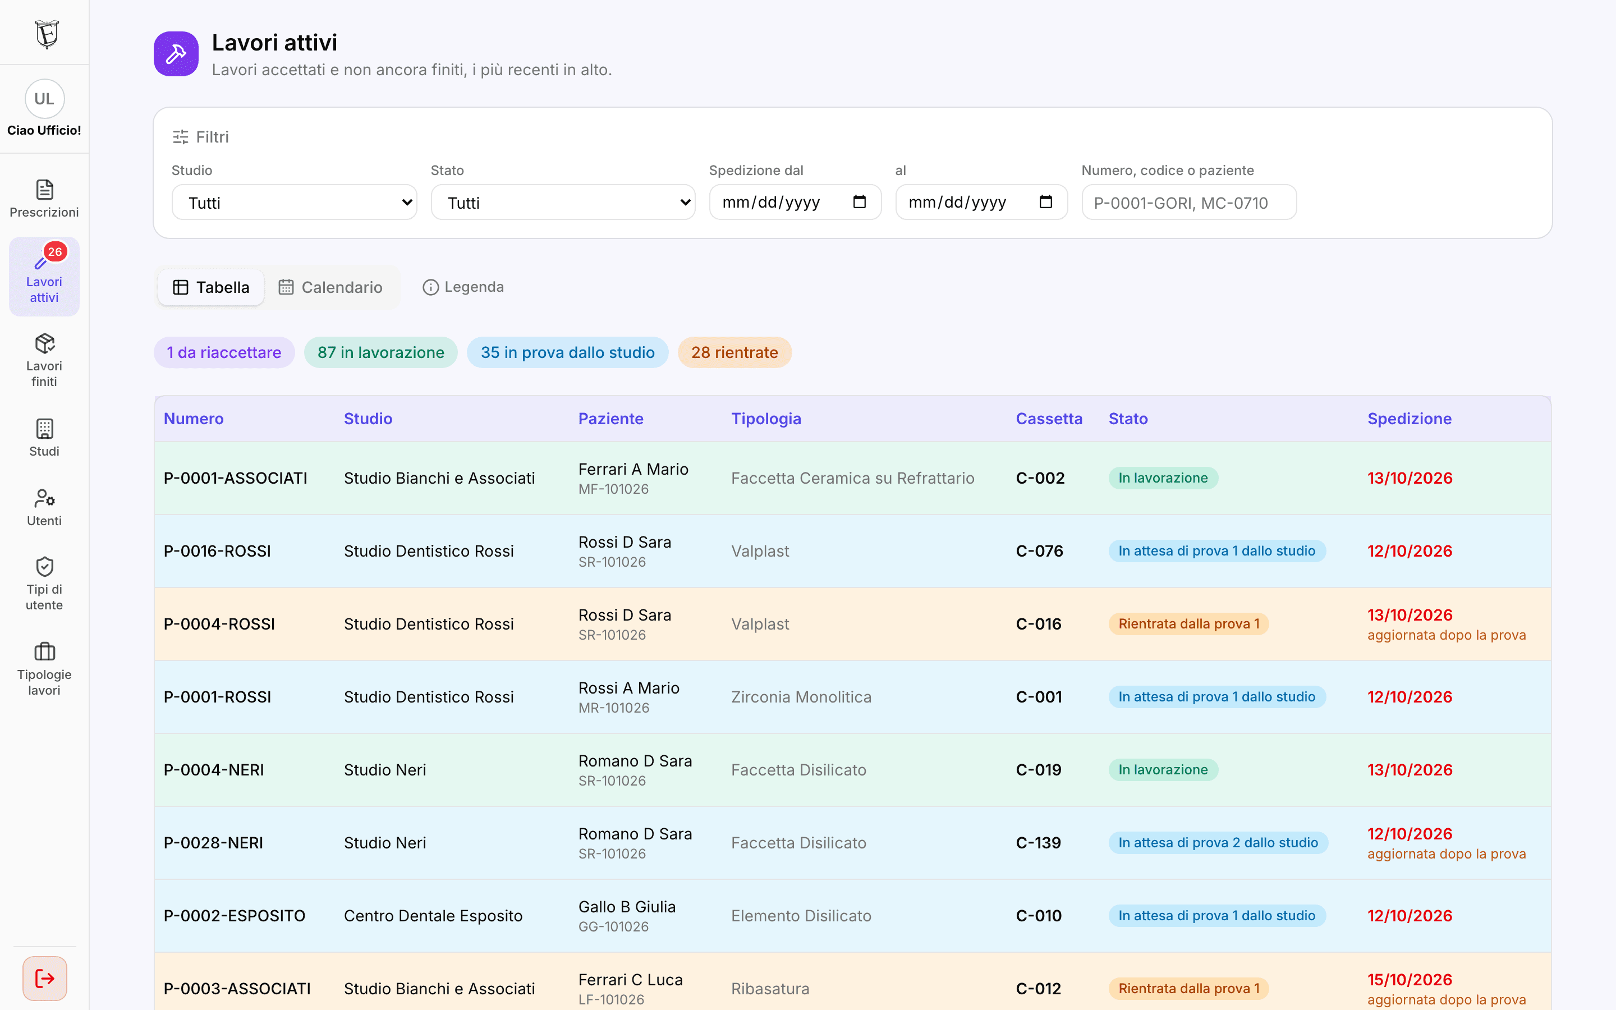Click patient Gallo B Giulia
The height and width of the screenshot is (1010, 1616).
click(627, 907)
